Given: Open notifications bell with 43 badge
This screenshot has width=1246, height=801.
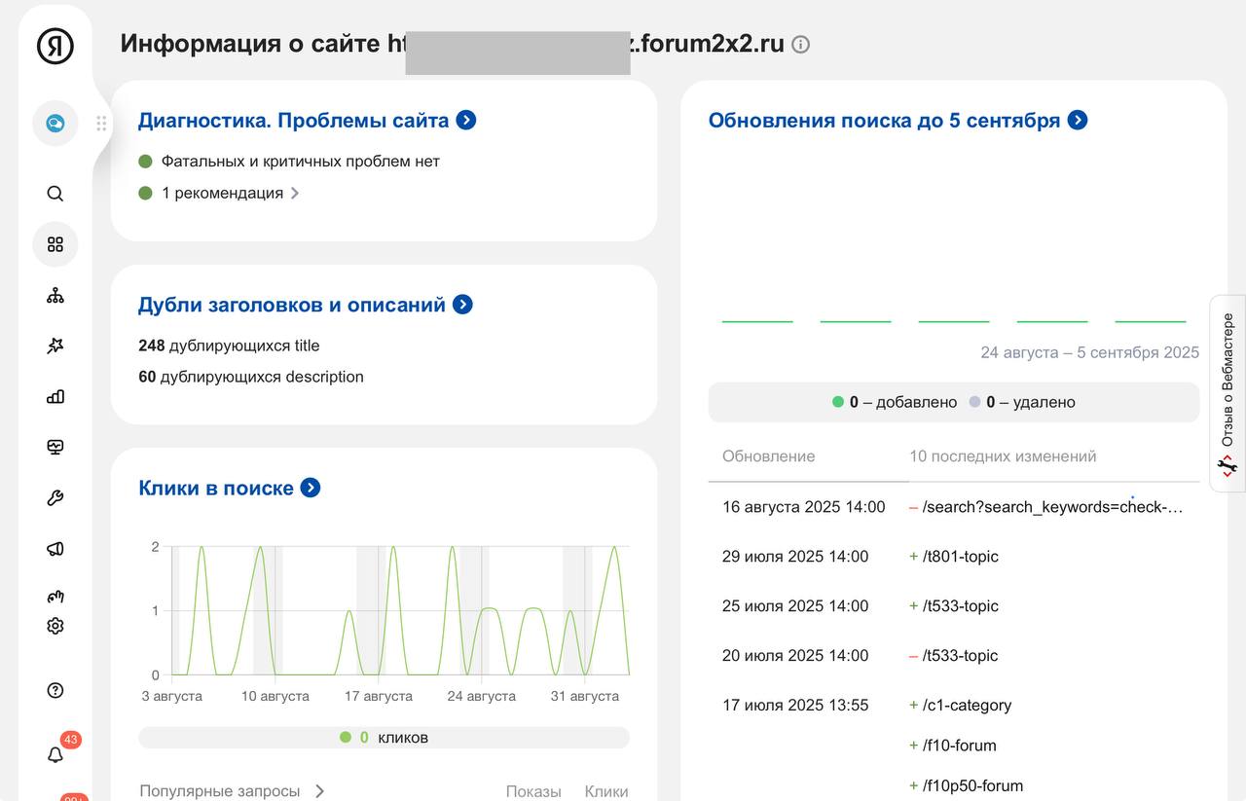Looking at the screenshot, I should tap(55, 754).
